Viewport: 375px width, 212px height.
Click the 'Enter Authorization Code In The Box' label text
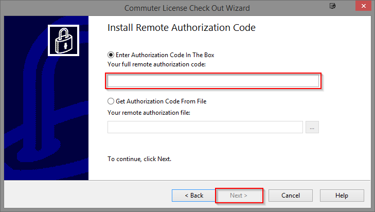point(165,55)
